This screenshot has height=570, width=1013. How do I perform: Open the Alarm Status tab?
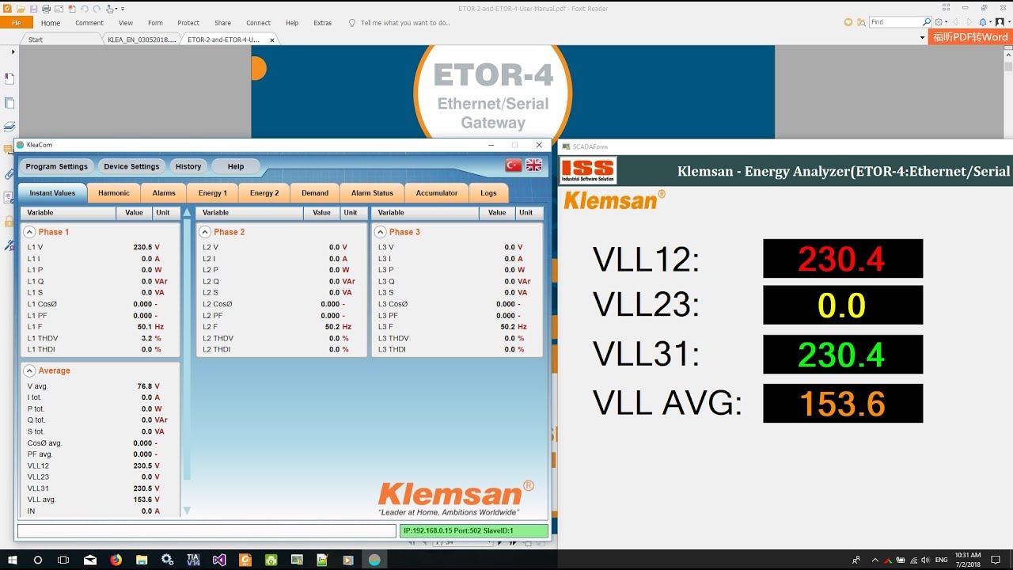coord(372,193)
